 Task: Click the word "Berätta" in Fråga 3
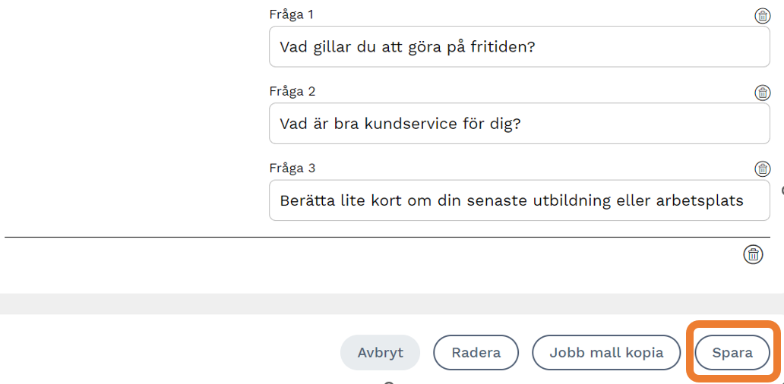305,200
